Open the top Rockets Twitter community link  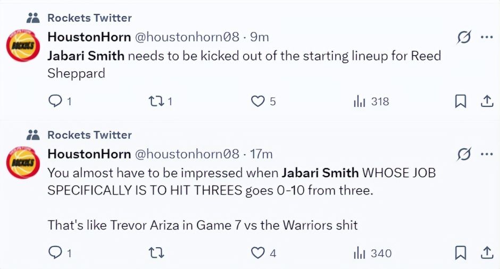pyautogui.click(x=89, y=18)
